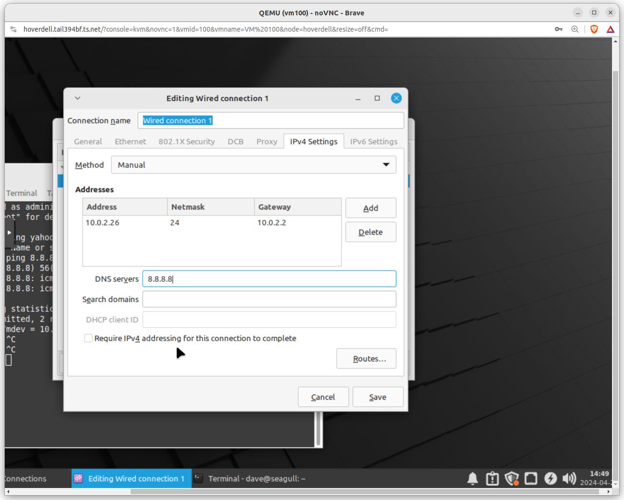
Task: Switch to the 802.1X Security tab
Action: click(187, 142)
